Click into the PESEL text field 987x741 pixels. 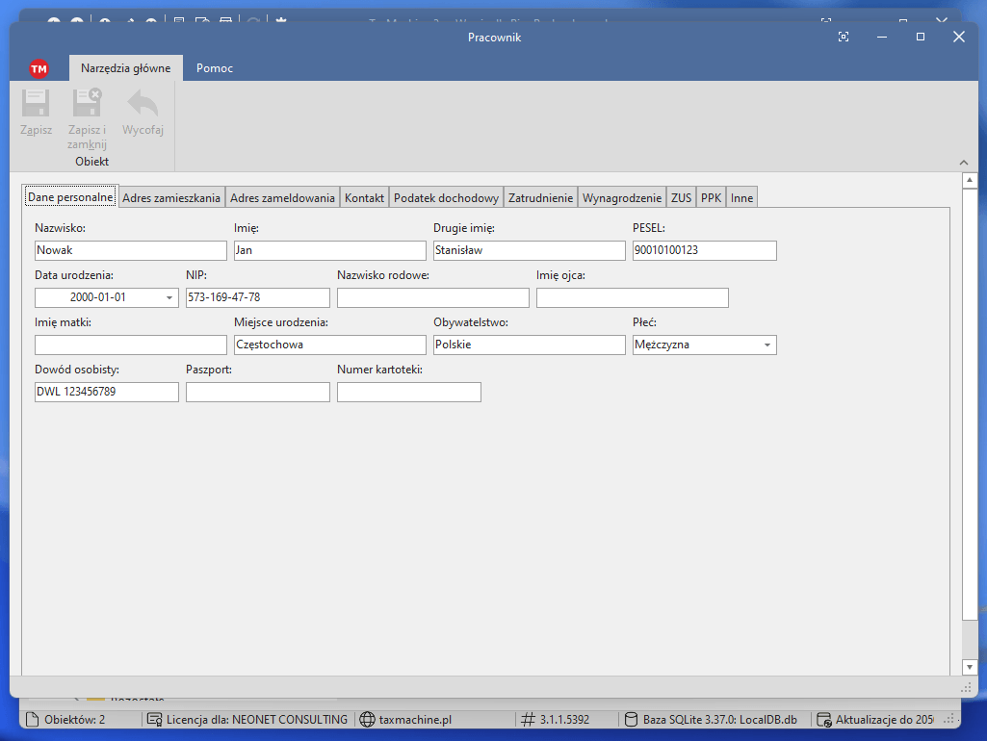coord(704,250)
